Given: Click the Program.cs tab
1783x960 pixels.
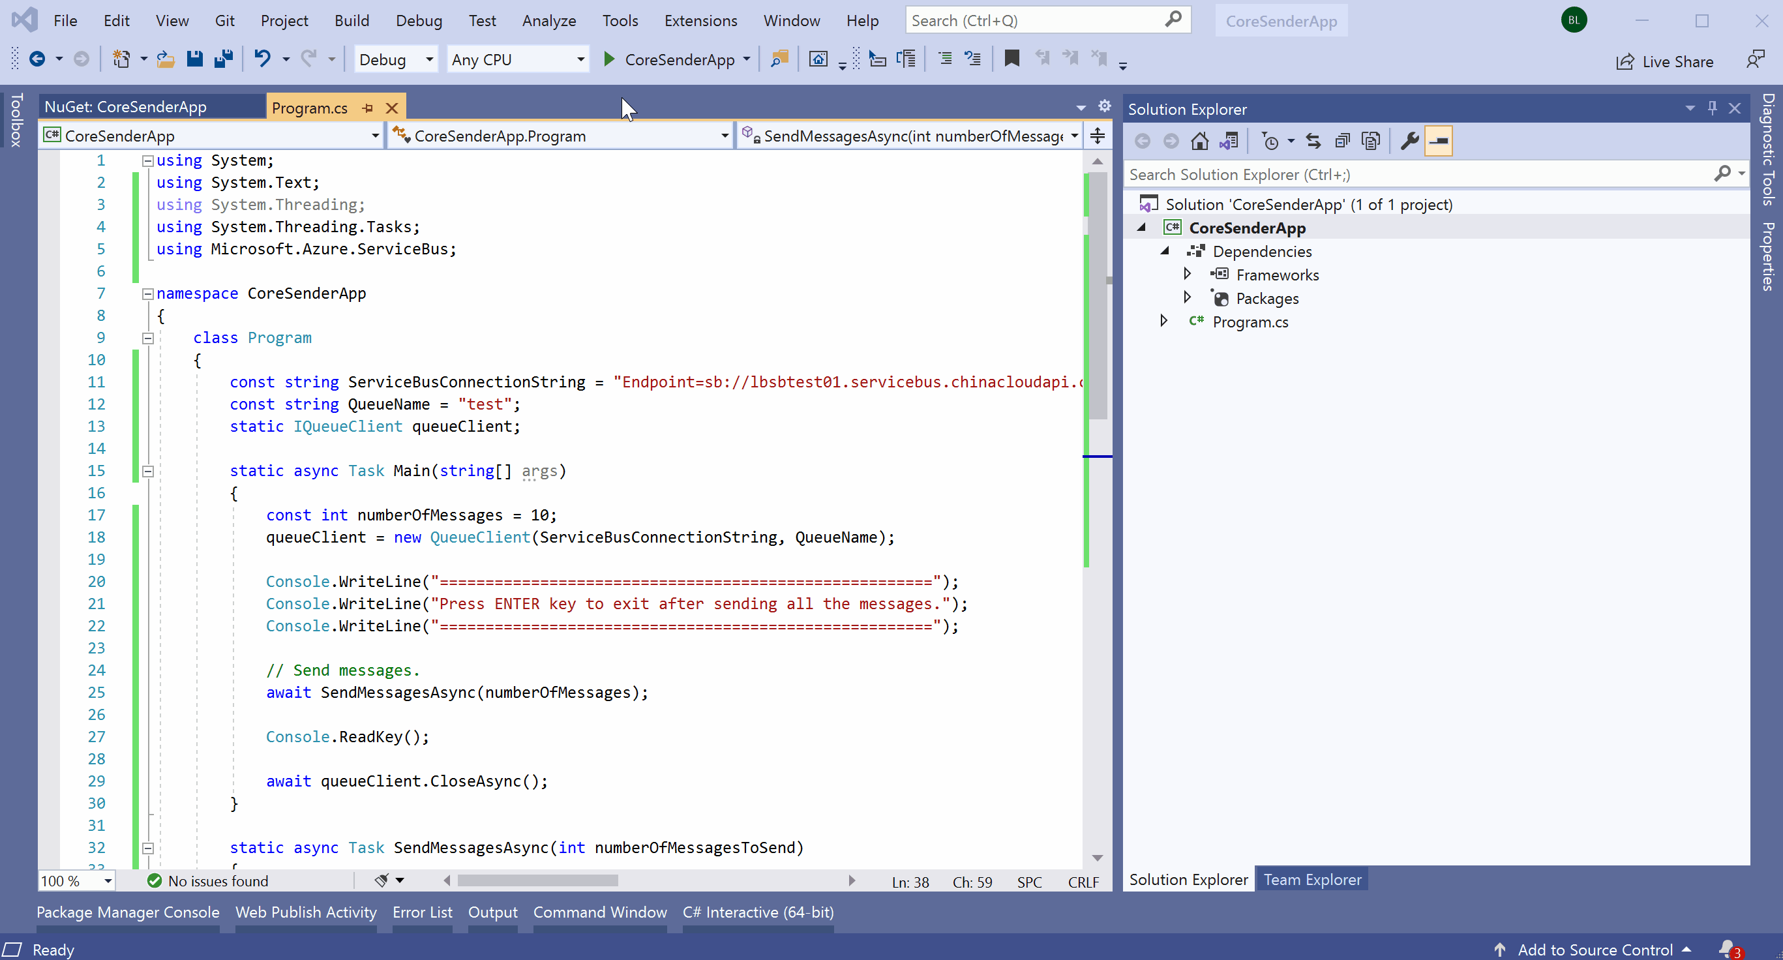Looking at the screenshot, I should pyautogui.click(x=310, y=108).
